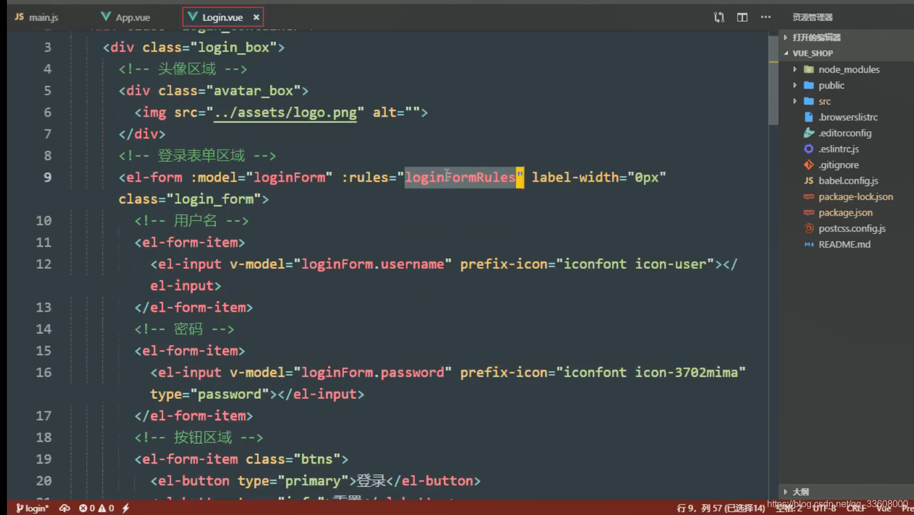Viewport: 914px width, 515px height.
Task: Open package-lock.json from the explorer
Action: [x=856, y=197]
